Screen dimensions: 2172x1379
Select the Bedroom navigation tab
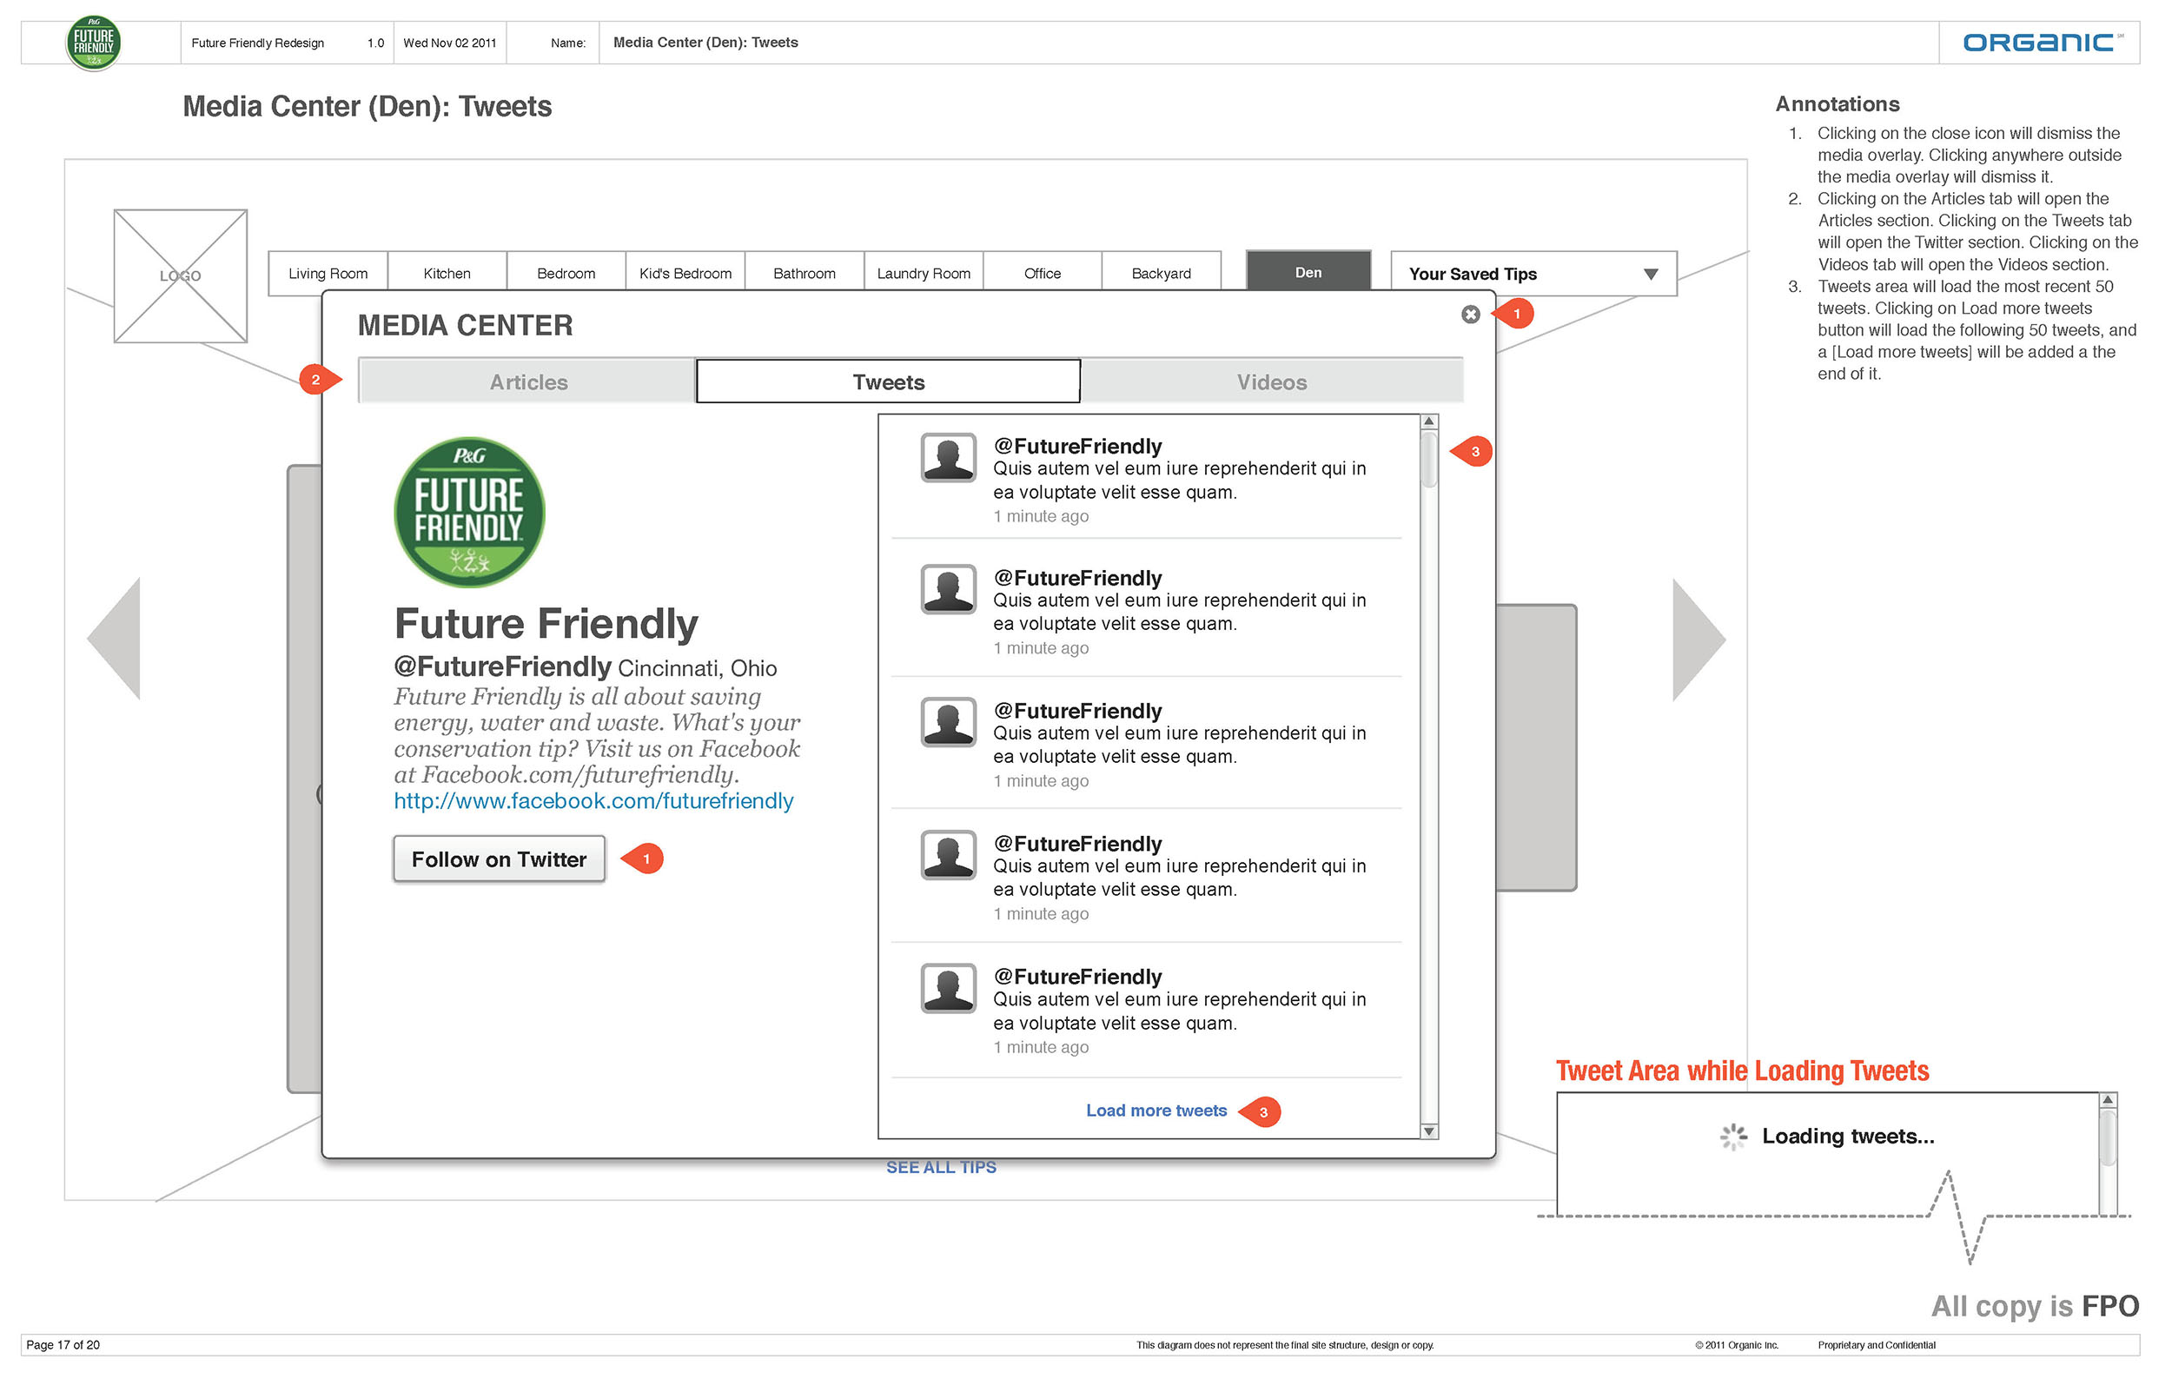pyautogui.click(x=566, y=273)
